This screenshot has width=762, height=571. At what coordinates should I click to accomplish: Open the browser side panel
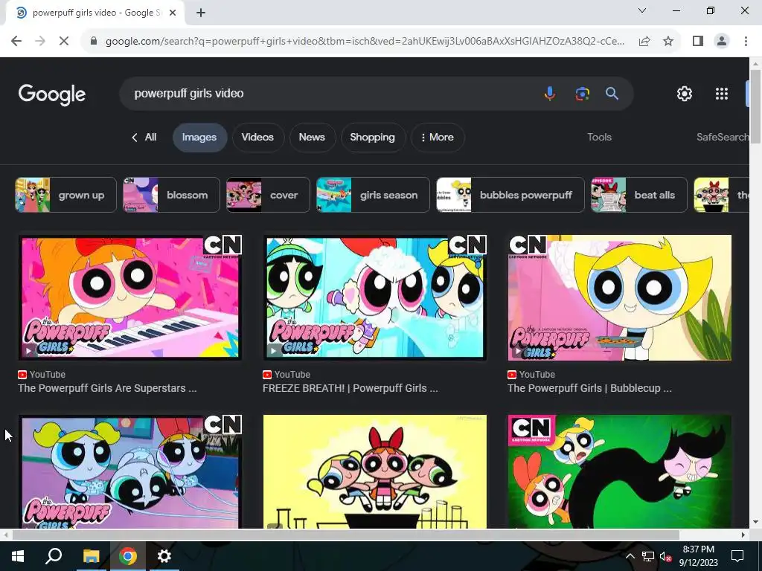tap(698, 42)
